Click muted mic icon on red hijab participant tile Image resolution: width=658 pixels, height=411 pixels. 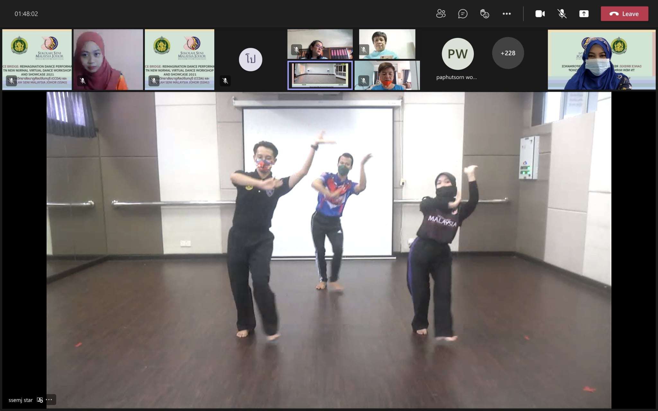pyautogui.click(x=83, y=81)
